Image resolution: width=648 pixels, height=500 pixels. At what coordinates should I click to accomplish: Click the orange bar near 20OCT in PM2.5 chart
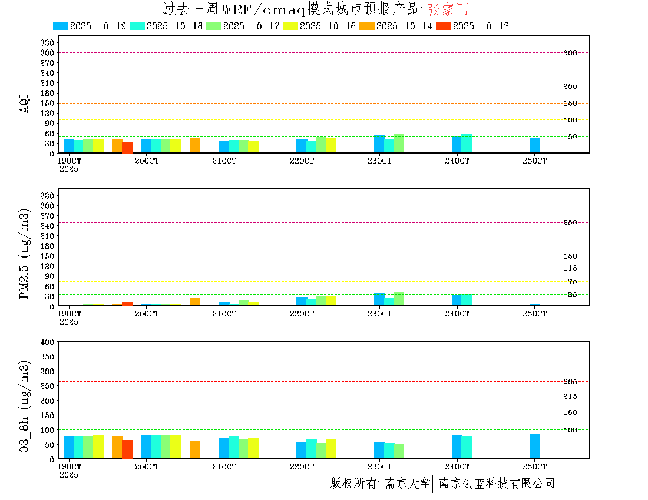tap(195, 302)
